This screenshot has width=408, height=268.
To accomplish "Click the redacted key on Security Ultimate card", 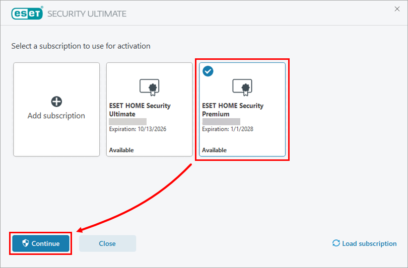I will tap(127, 122).
